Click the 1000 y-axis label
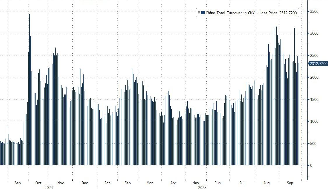 tap(314, 121)
